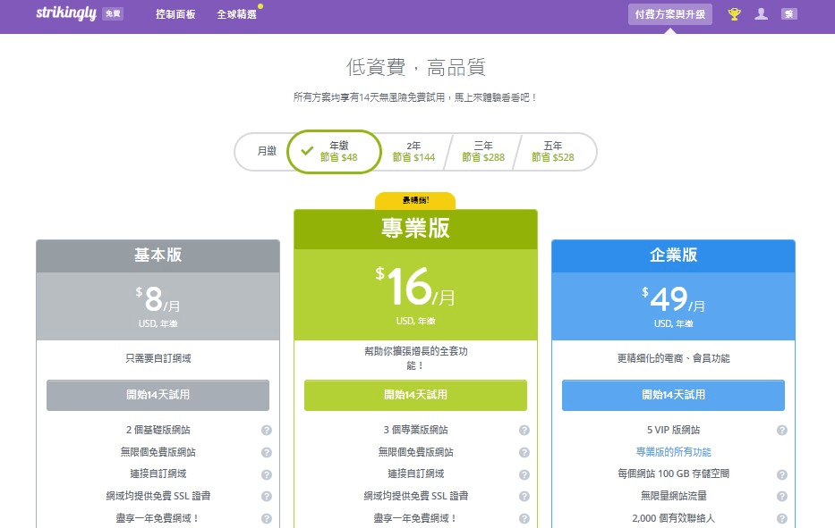
Task: Open help icon beside 2 個基礎版網站
Action: [266, 430]
